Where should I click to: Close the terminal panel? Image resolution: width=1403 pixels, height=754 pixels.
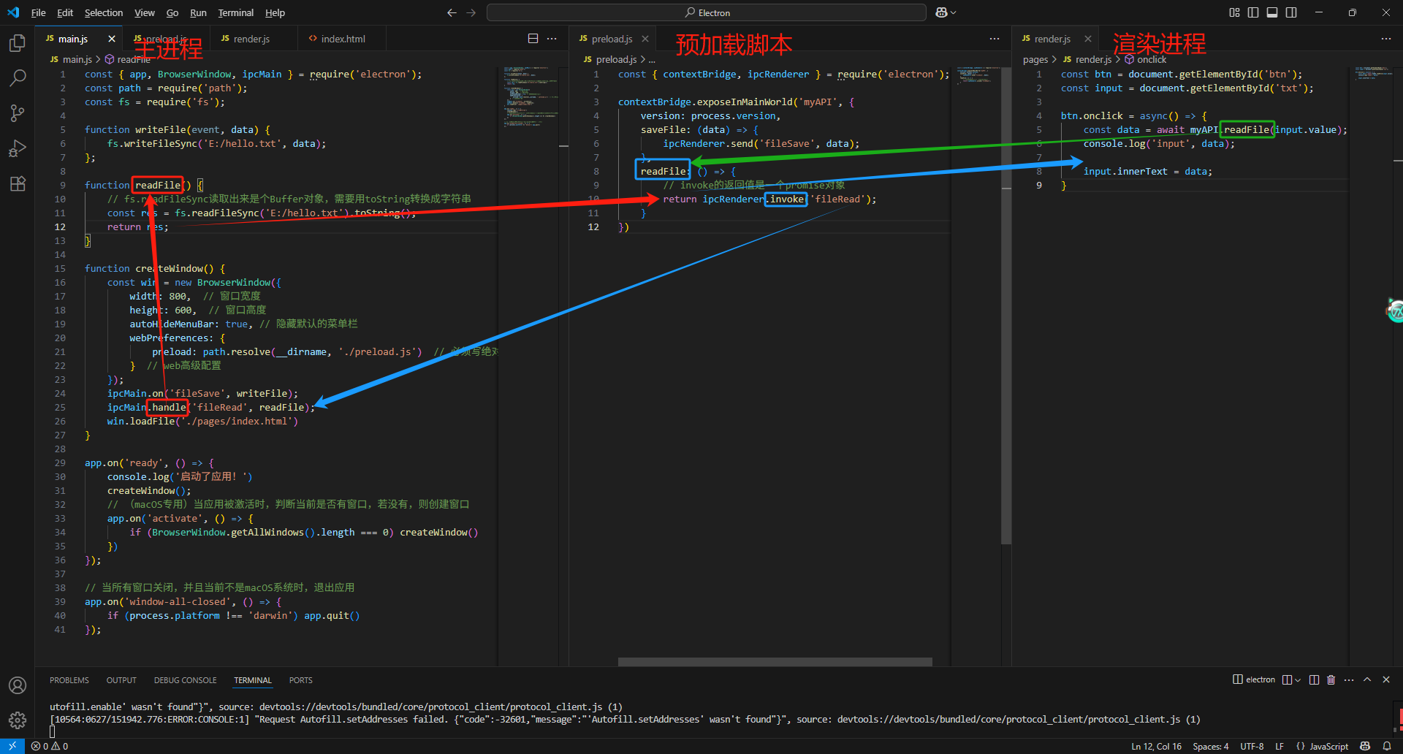pos(1386,679)
